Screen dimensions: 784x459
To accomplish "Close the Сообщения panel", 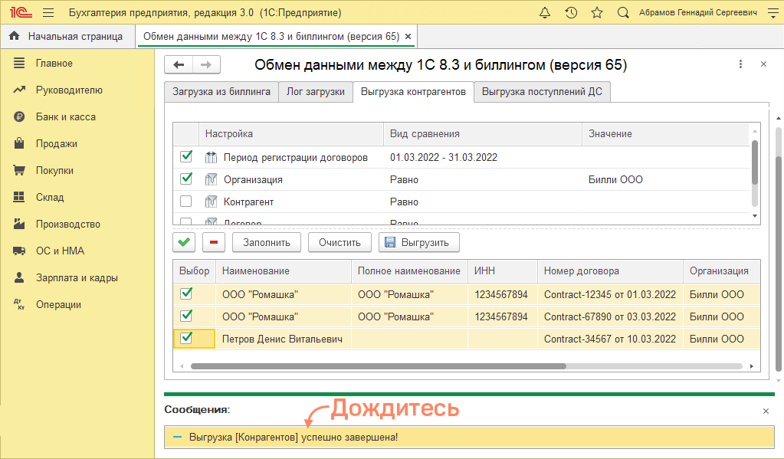I will (766, 411).
